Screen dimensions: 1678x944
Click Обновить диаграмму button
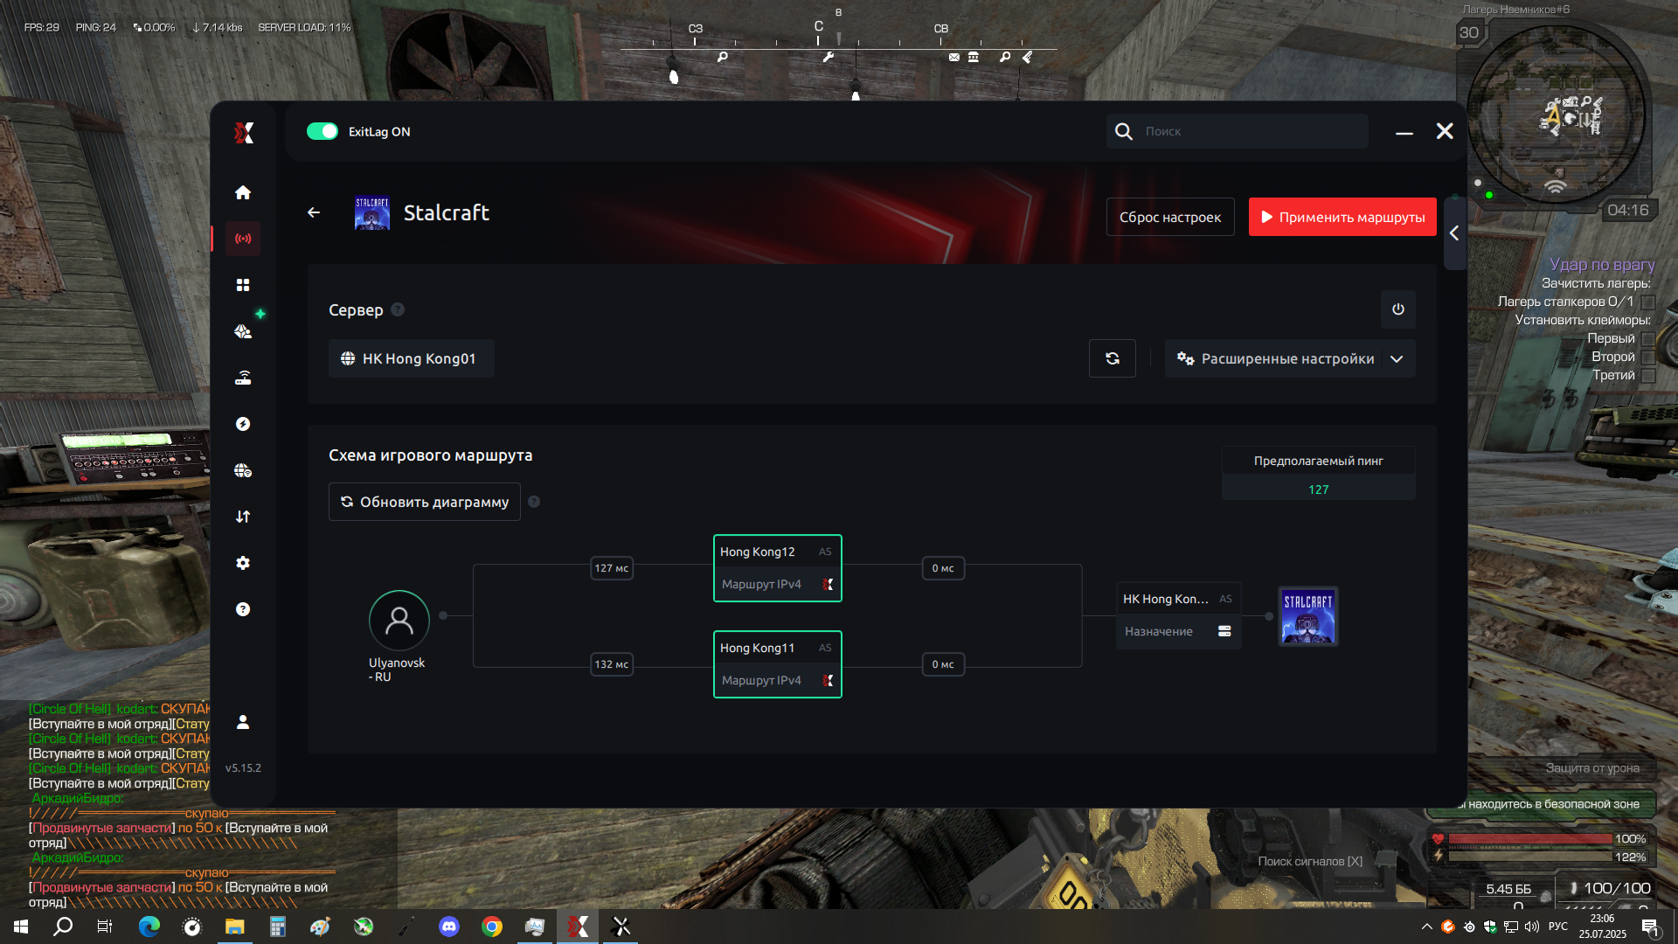coord(425,502)
